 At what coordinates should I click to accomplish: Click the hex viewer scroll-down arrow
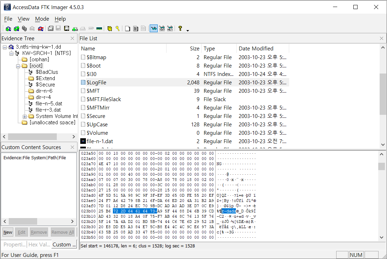pos(382,237)
